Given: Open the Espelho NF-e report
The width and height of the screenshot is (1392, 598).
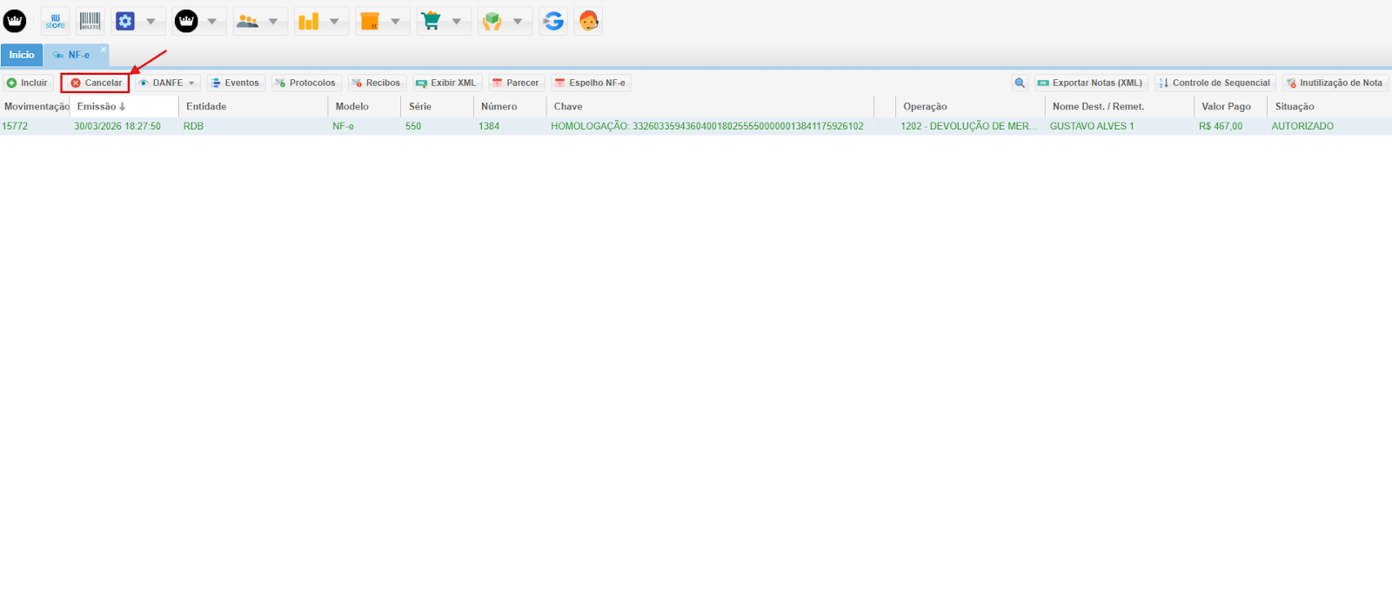Looking at the screenshot, I should [x=591, y=83].
